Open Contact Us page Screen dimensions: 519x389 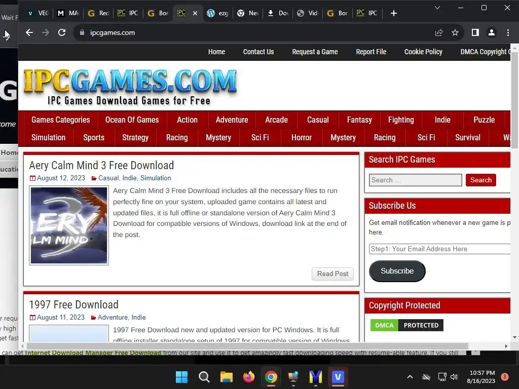pyautogui.click(x=258, y=52)
